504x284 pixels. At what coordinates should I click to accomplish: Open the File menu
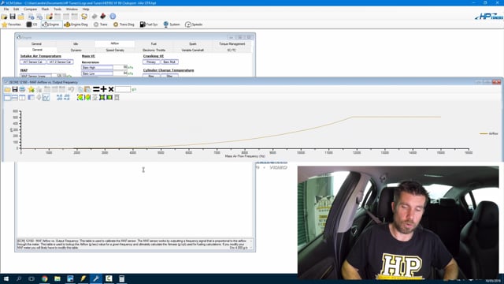click(6, 9)
